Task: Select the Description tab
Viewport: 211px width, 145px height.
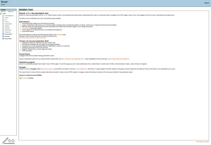Action: click(x=23, y=10)
